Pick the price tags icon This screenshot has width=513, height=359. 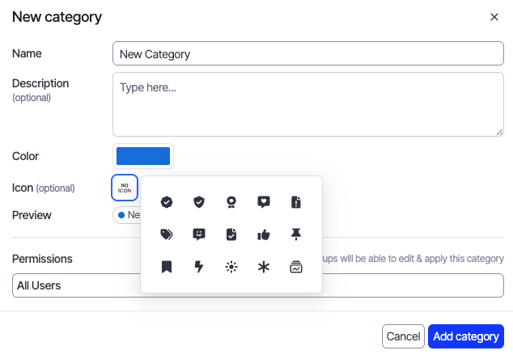167,234
